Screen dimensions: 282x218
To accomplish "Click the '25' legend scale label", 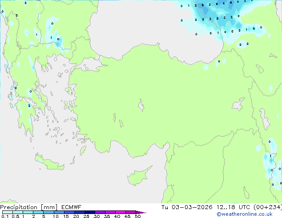I will [86, 216].
